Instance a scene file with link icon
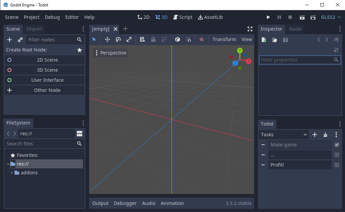This screenshot has height=212, width=345. pyautogui.click(x=20, y=40)
